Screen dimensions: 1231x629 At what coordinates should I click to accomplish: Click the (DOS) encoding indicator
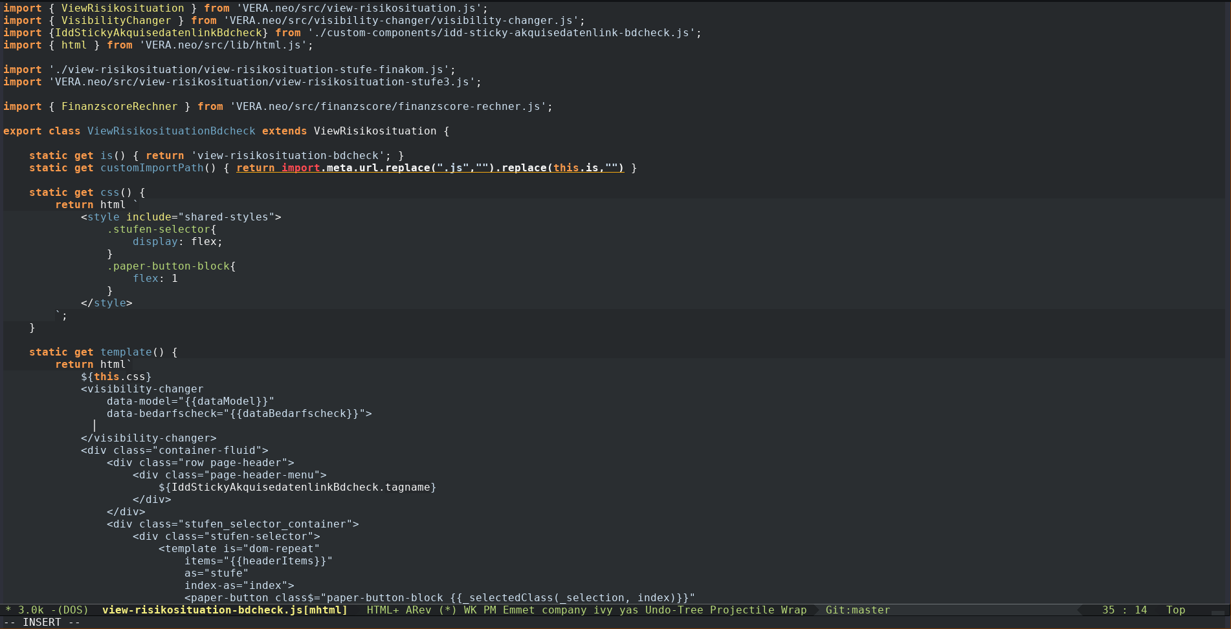pyautogui.click(x=73, y=610)
